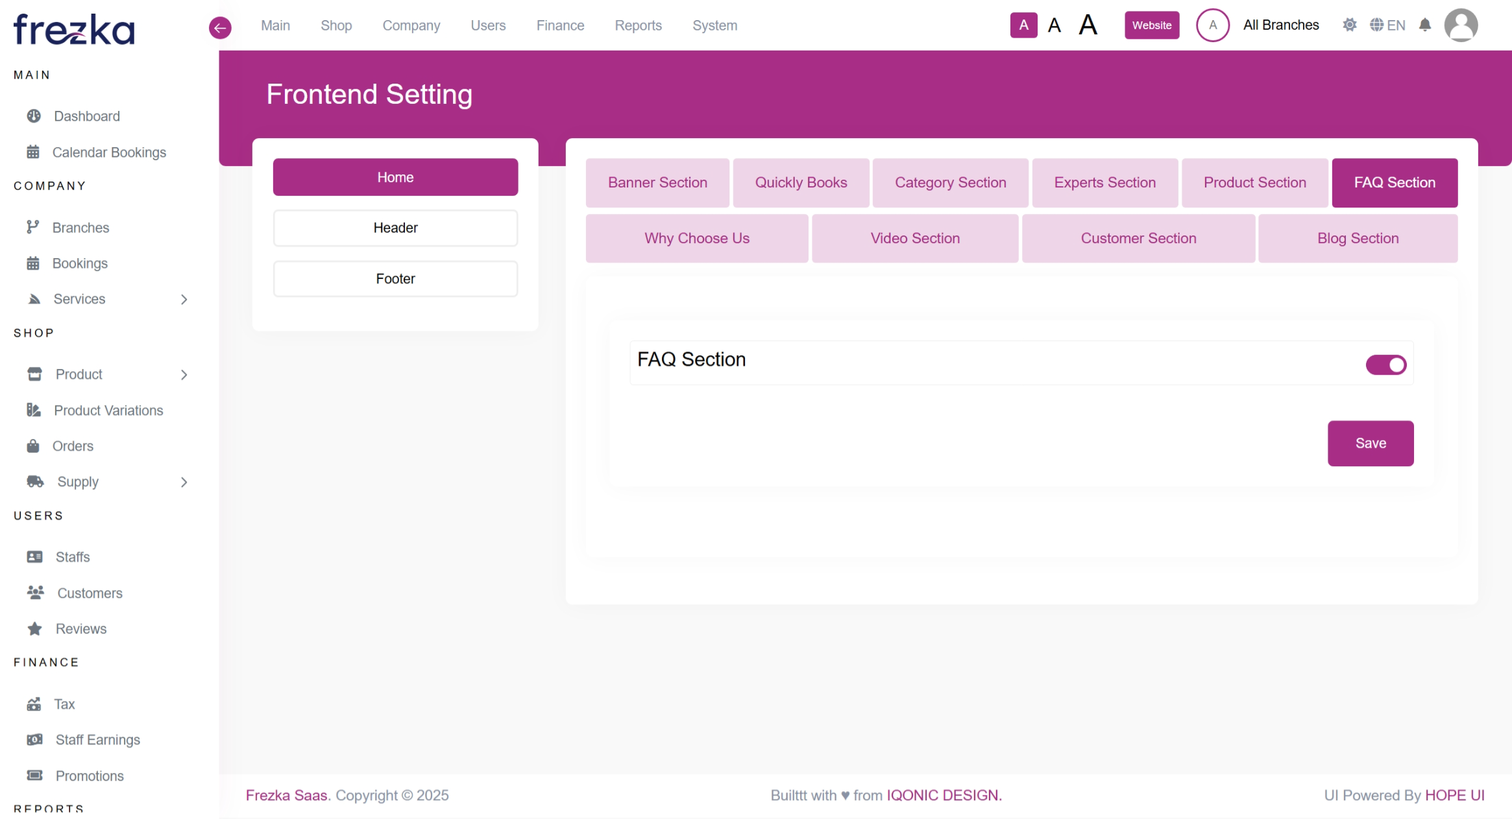Open Dashboard from sidebar icon
Screen dimensions: 1512x819
pos(34,116)
